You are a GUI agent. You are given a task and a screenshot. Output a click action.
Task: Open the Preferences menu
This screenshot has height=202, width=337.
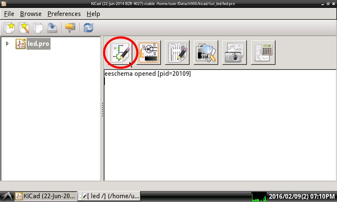(64, 14)
